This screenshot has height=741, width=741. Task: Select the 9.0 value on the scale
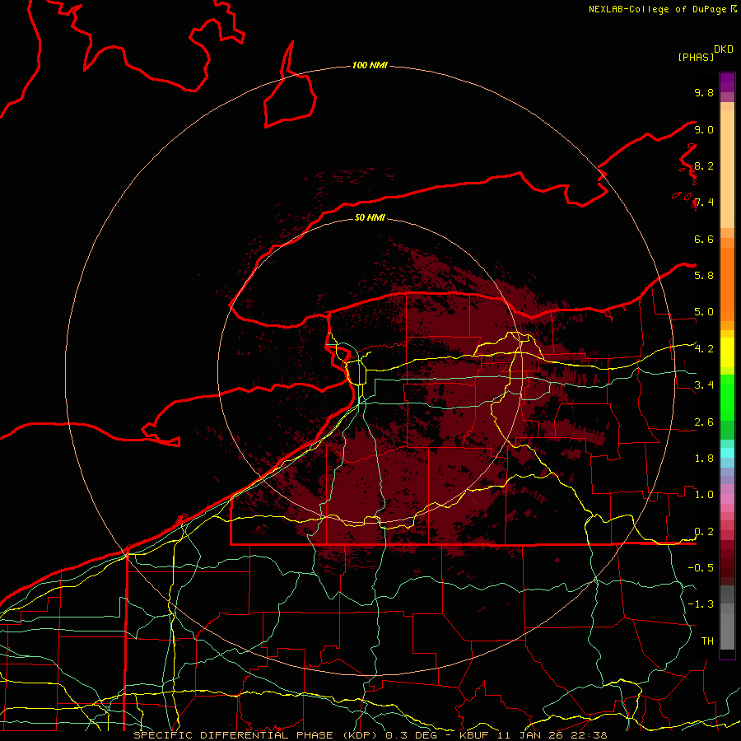pos(704,129)
